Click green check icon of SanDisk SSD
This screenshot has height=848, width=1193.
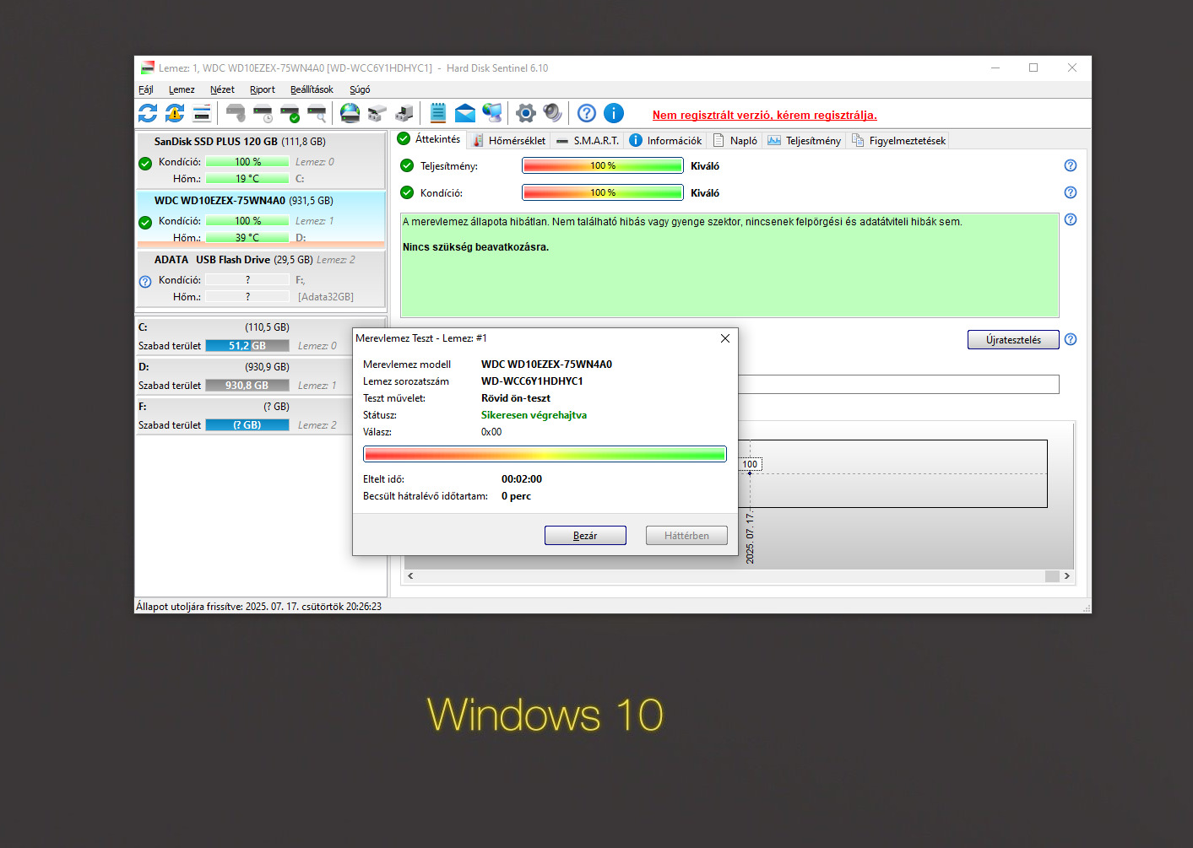click(x=145, y=164)
